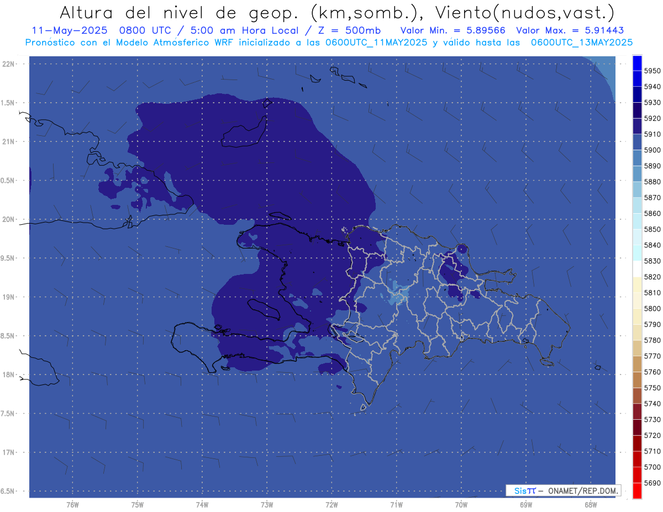663x512 pixels.
Task: Click the "0600UTC_11MAY2025" initialization time text
Action: click(376, 42)
